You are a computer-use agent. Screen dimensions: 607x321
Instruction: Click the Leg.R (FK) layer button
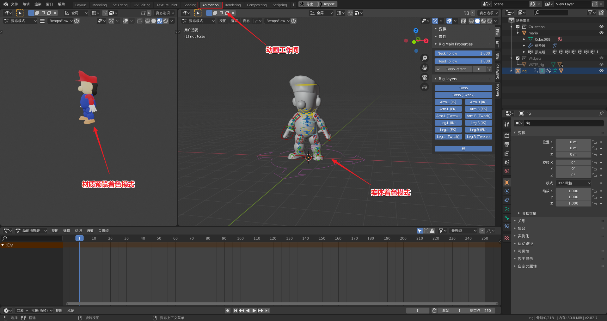tap(478, 130)
